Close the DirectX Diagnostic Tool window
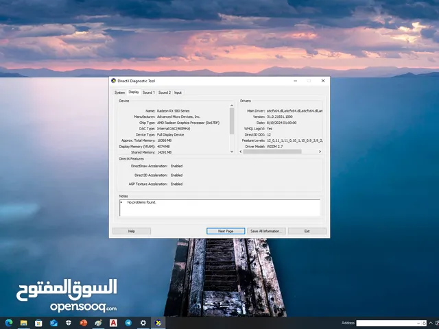 (323, 81)
